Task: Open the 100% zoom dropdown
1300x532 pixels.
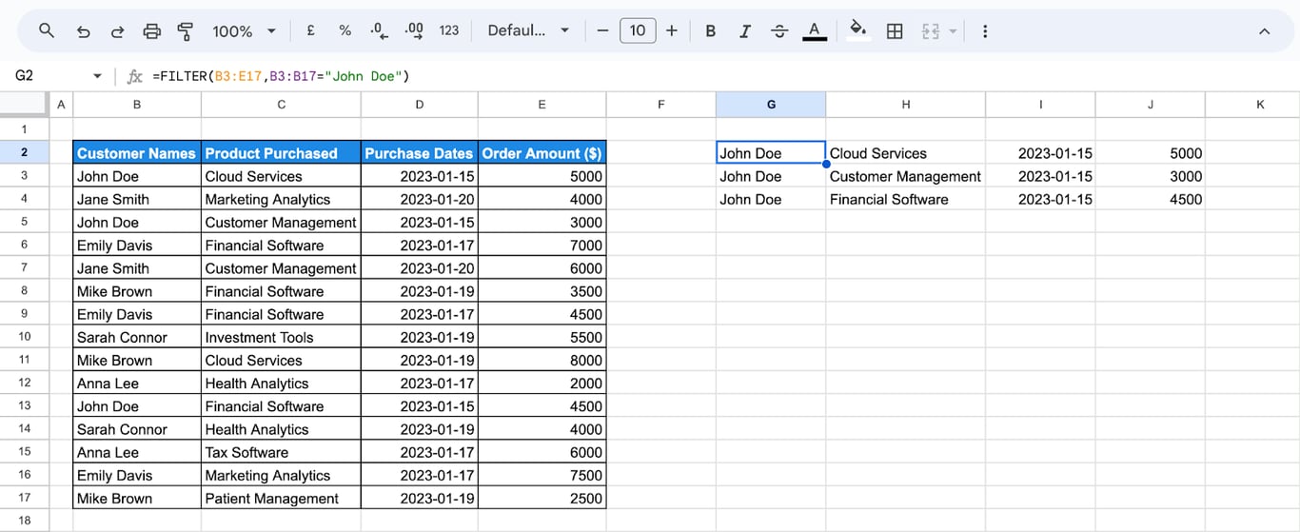Action: (244, 30)
